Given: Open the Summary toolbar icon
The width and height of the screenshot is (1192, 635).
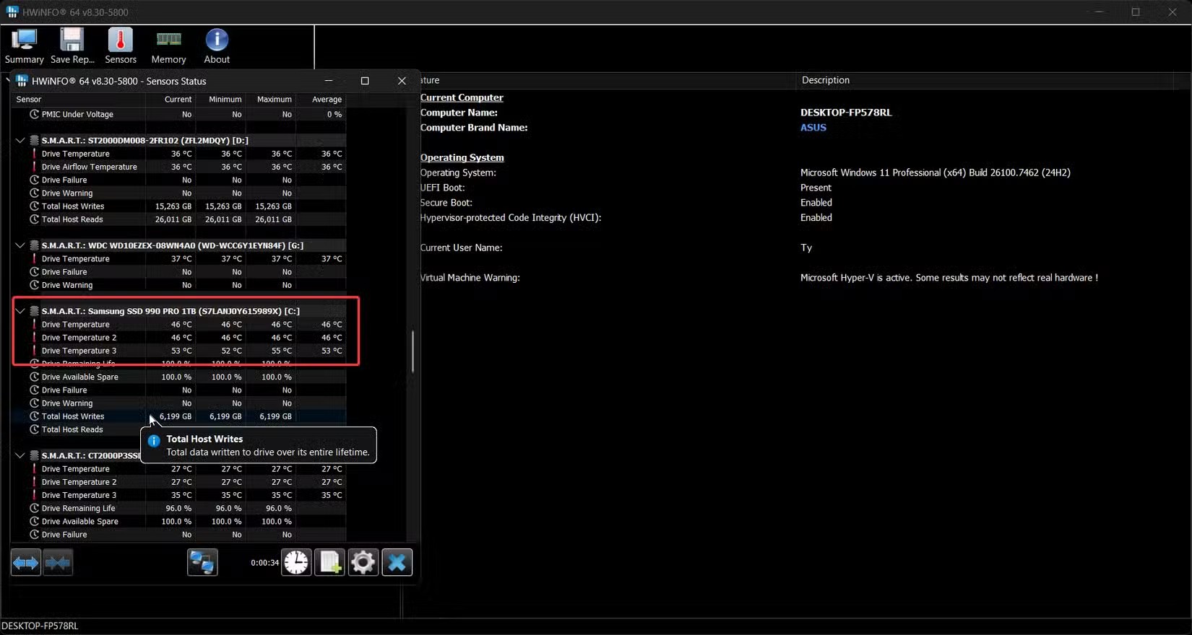Looking at the screenshot, I should (x=24, y=46).
